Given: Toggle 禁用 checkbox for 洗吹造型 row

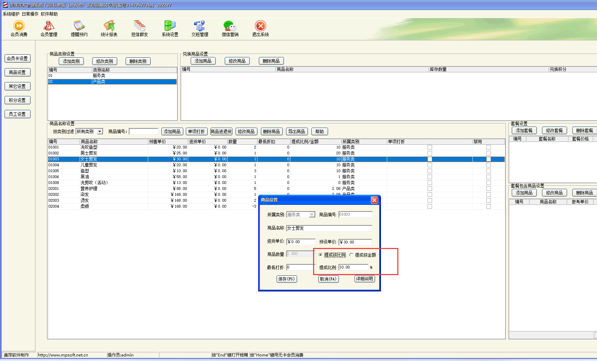Looking at the screenshot, I should pos(488,147).
